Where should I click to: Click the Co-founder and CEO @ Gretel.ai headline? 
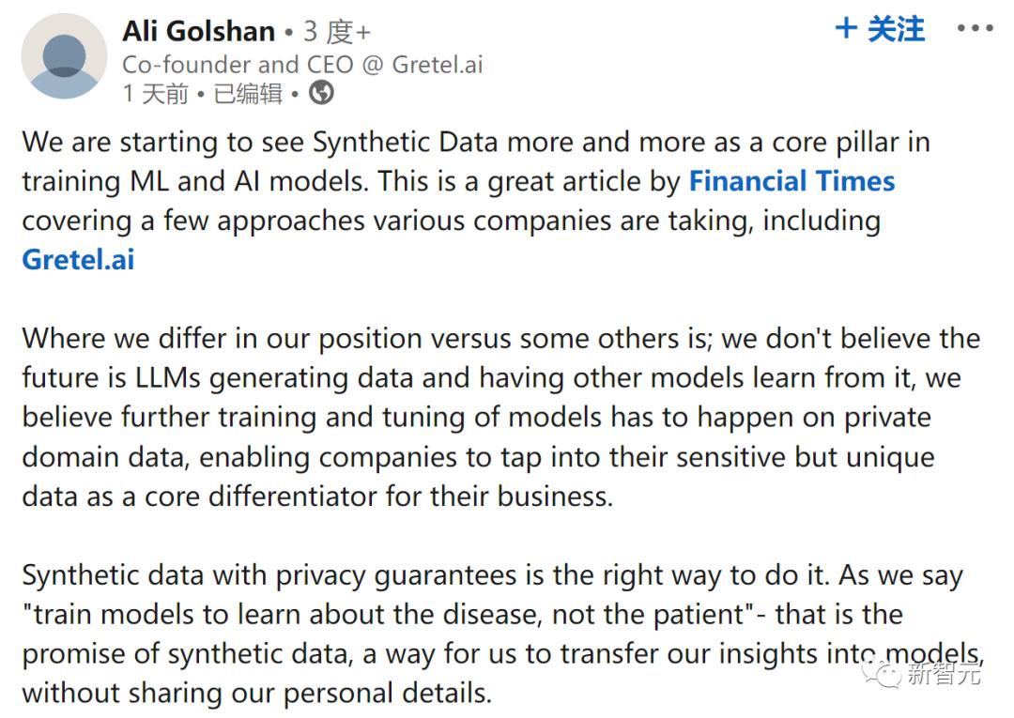coord(302,65)
